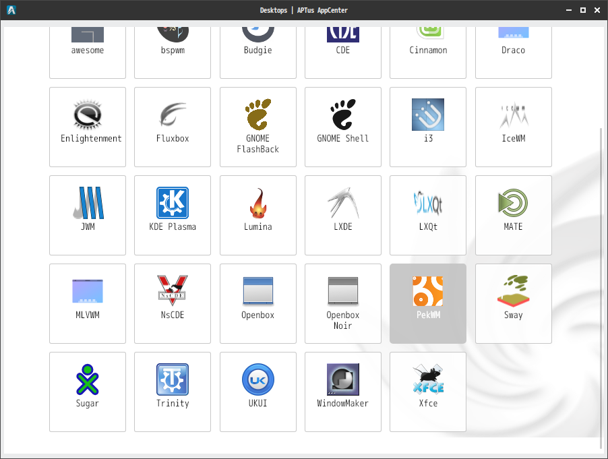The height and width of the screenshot is (459, 608).
Task: Open the WindowMaker icon
Action: coord(343,379)
